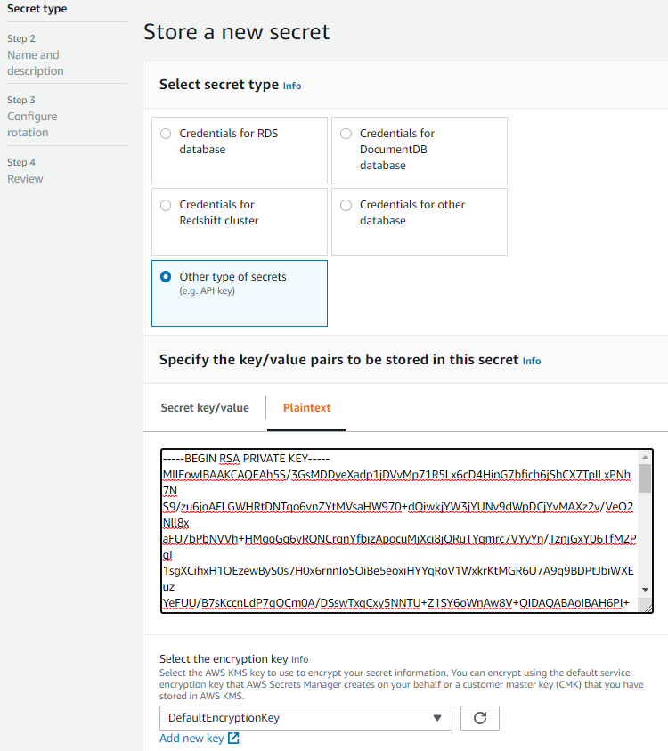Switch to the Secret key/value tab
The image size is (668, 751).
(205, 408)
